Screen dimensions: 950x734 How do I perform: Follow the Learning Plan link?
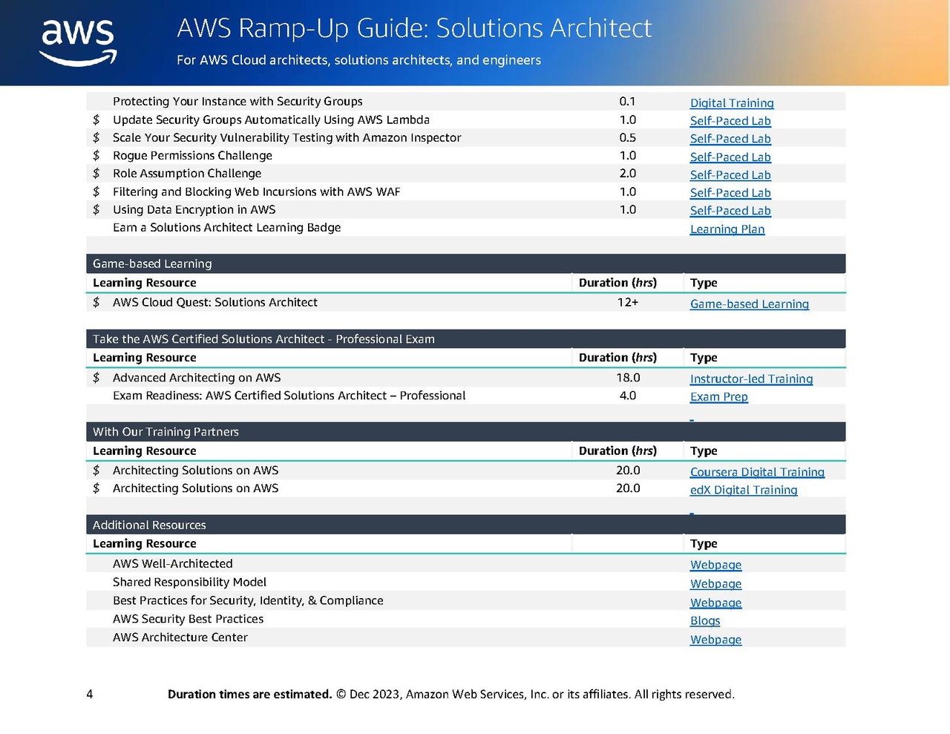(727, 229)
